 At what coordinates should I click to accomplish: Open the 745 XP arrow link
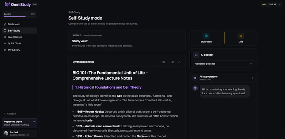click(x=279, y=5)
